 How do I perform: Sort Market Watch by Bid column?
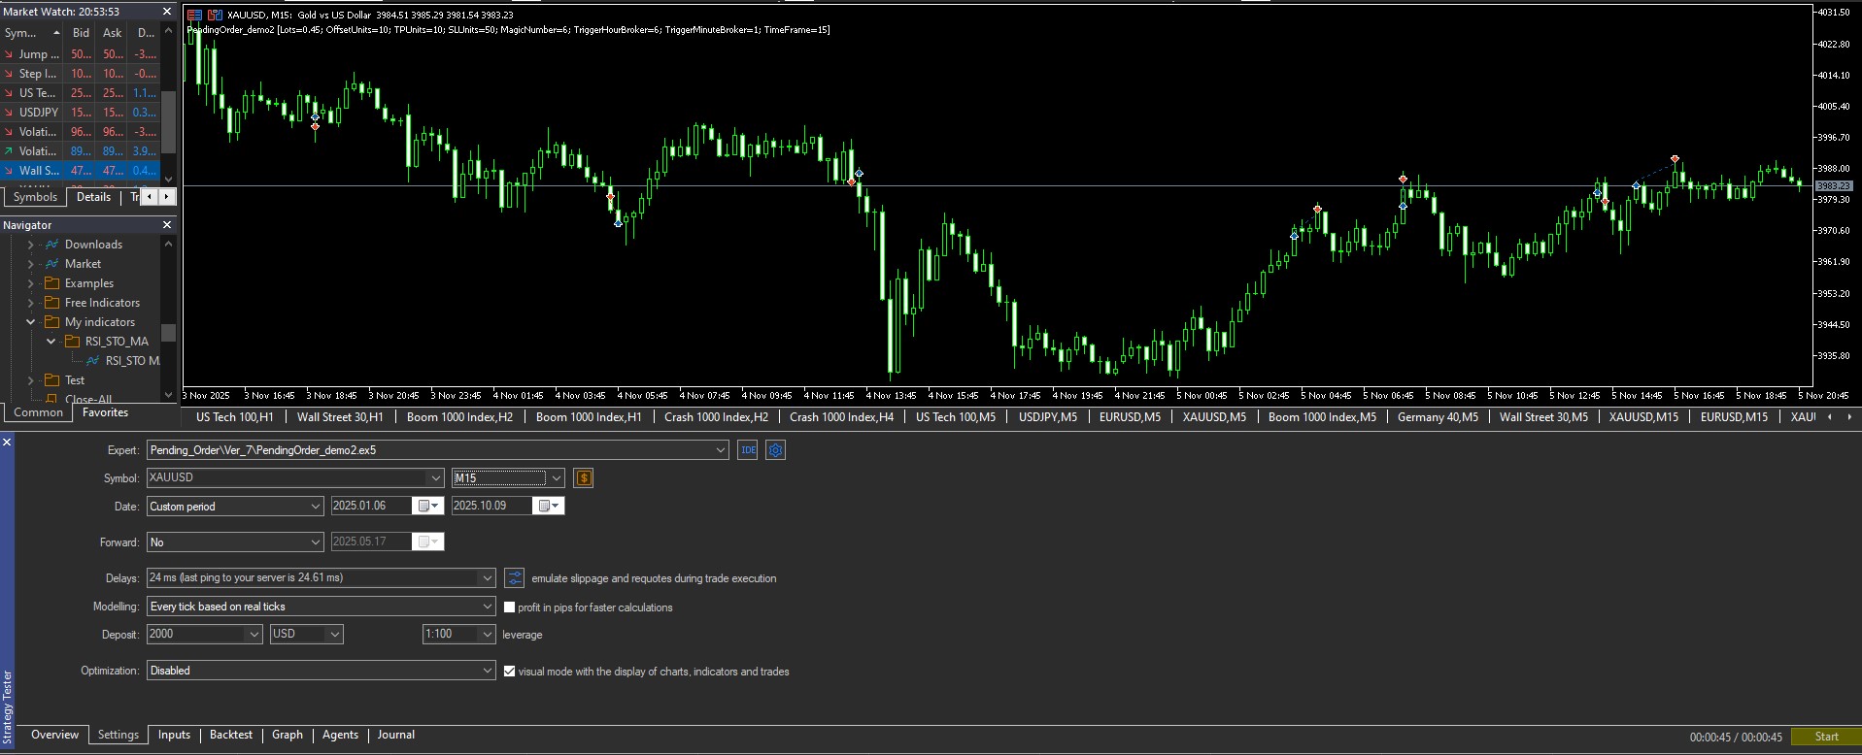point(82,33)
